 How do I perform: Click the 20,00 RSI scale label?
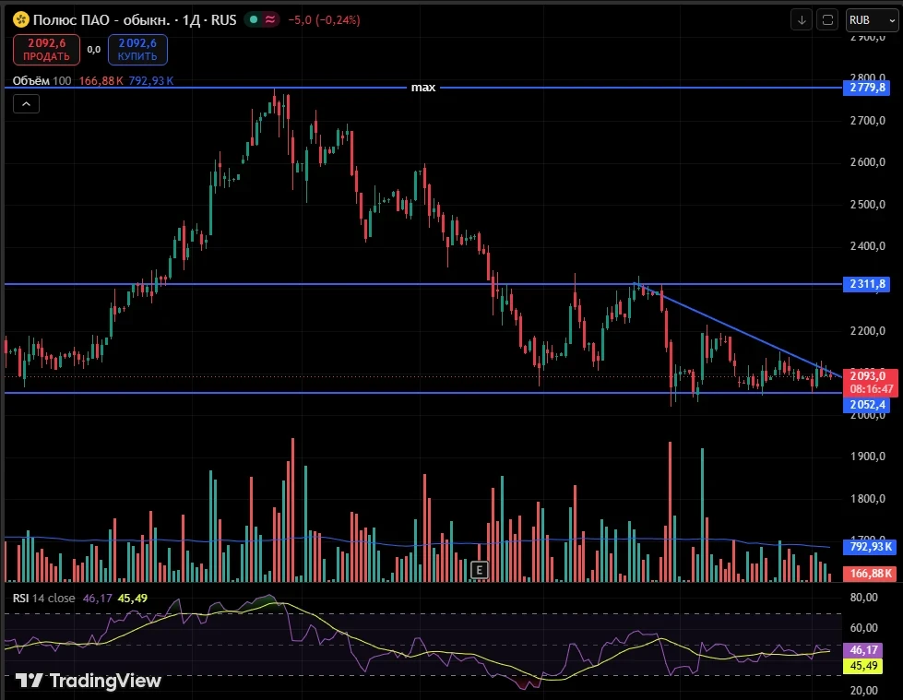(864, 690)
